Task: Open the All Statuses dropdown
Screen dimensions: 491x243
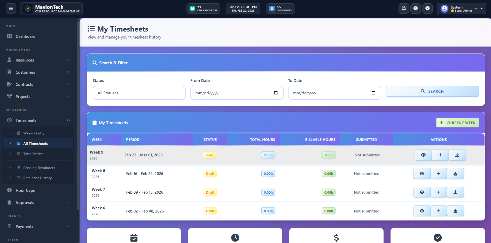Action: [x=139, y=93]
